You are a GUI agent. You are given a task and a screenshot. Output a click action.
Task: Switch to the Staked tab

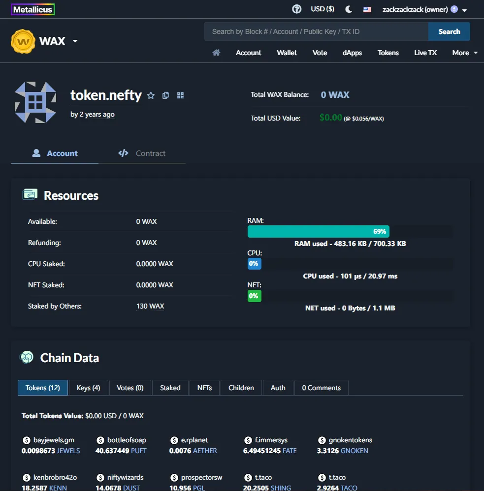coord(170,388)
